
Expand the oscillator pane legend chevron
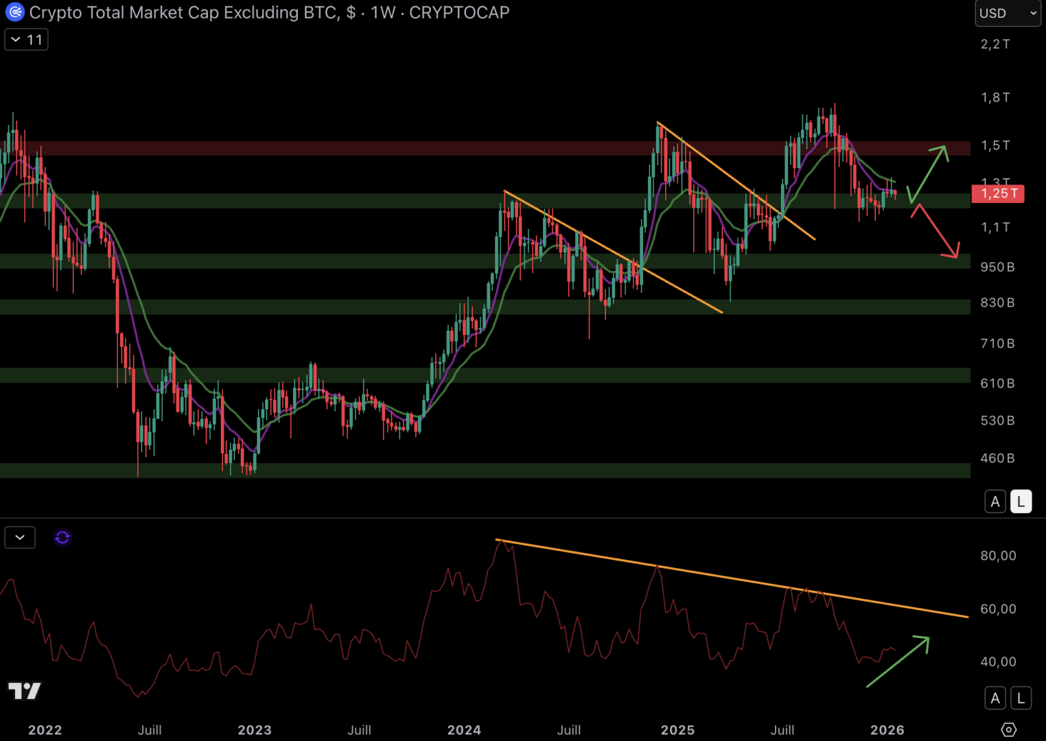[x=20, y=537]
